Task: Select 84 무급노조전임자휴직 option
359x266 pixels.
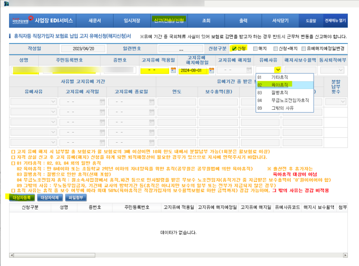Action: pos(285,100)
